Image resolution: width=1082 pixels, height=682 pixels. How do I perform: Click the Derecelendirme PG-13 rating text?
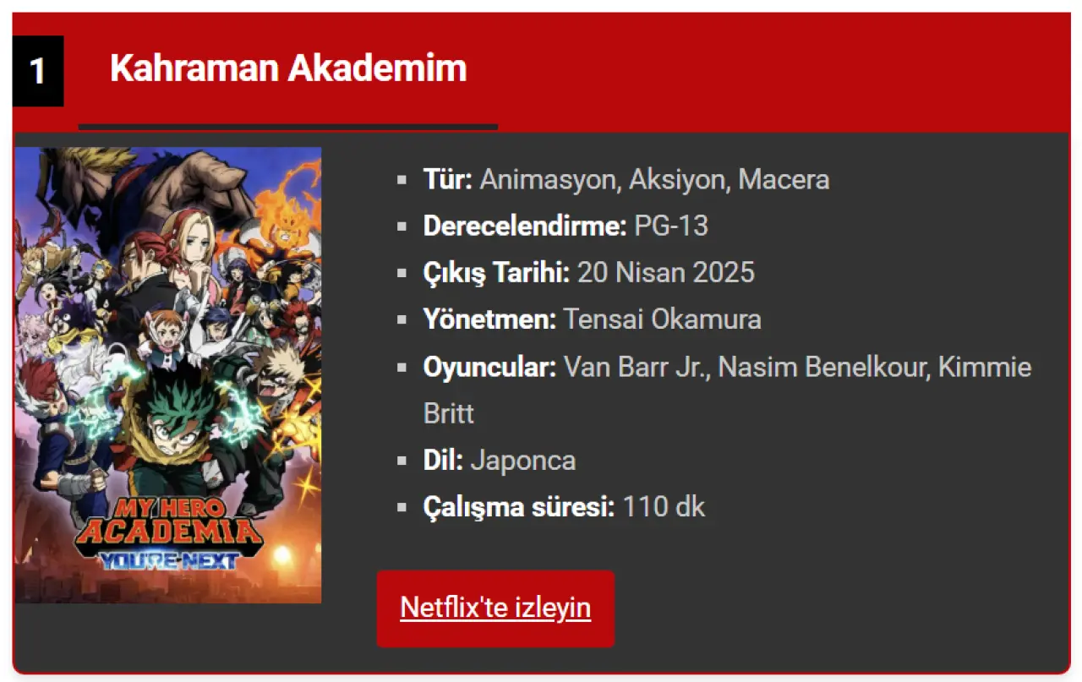point(566,226)
